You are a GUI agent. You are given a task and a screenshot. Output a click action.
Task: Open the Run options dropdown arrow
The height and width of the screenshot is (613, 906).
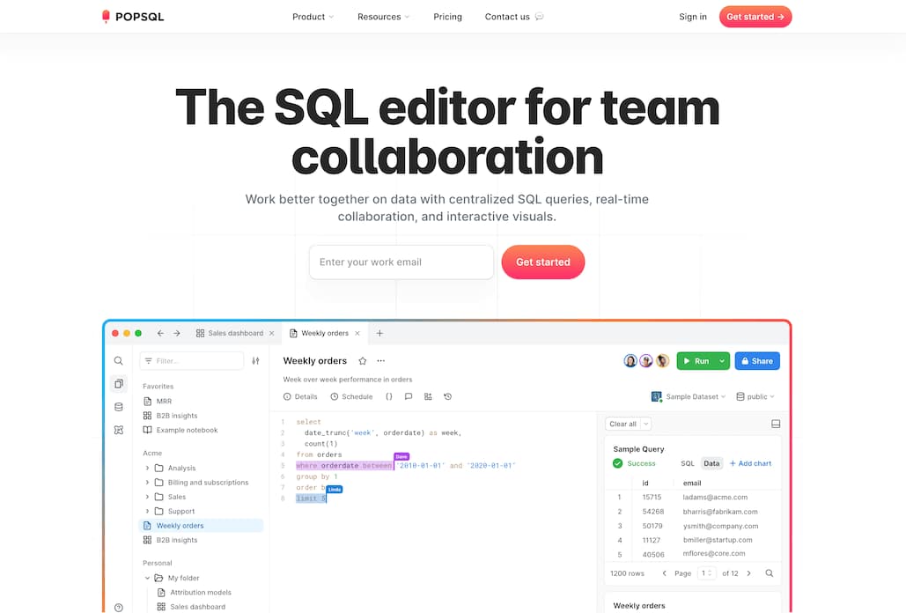722,361
